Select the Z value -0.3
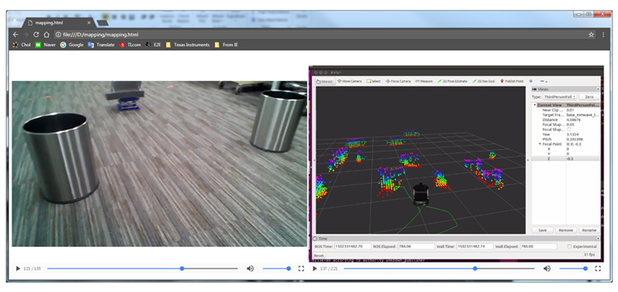The image size is (618, 292). [x=570, y=158]
